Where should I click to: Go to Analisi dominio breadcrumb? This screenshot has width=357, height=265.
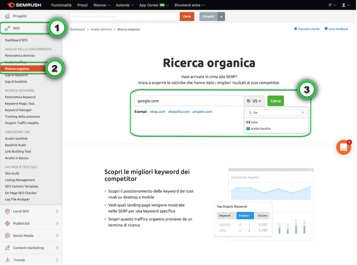click(x=101, y=29)
